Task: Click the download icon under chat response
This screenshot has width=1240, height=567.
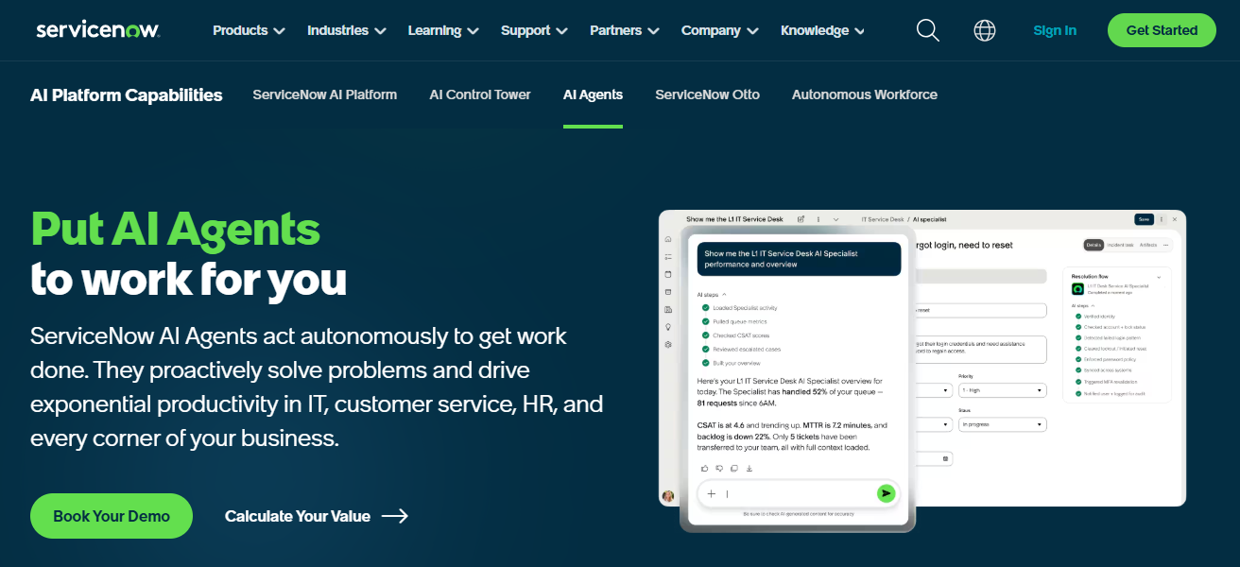Action: (749, 468)
